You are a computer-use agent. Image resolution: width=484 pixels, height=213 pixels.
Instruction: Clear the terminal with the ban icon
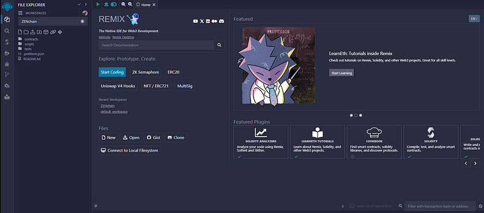tap(481, 206)
